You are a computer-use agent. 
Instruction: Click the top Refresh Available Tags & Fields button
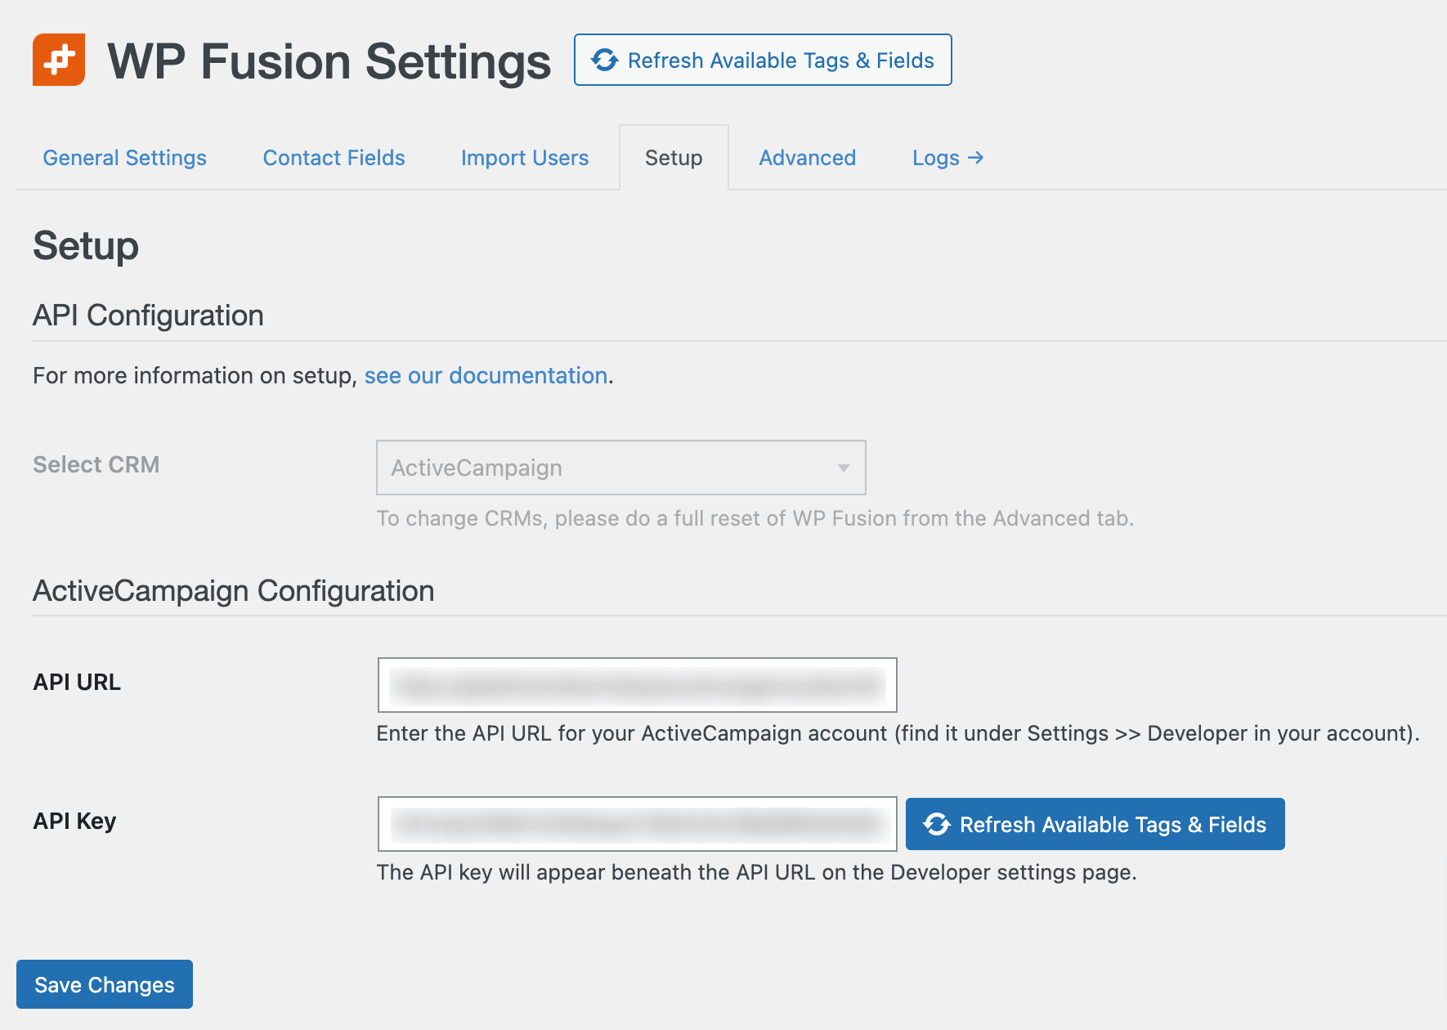tap(762, 60)
